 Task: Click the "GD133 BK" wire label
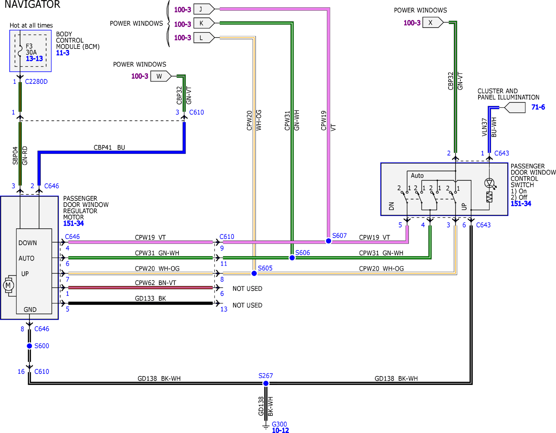150,298
